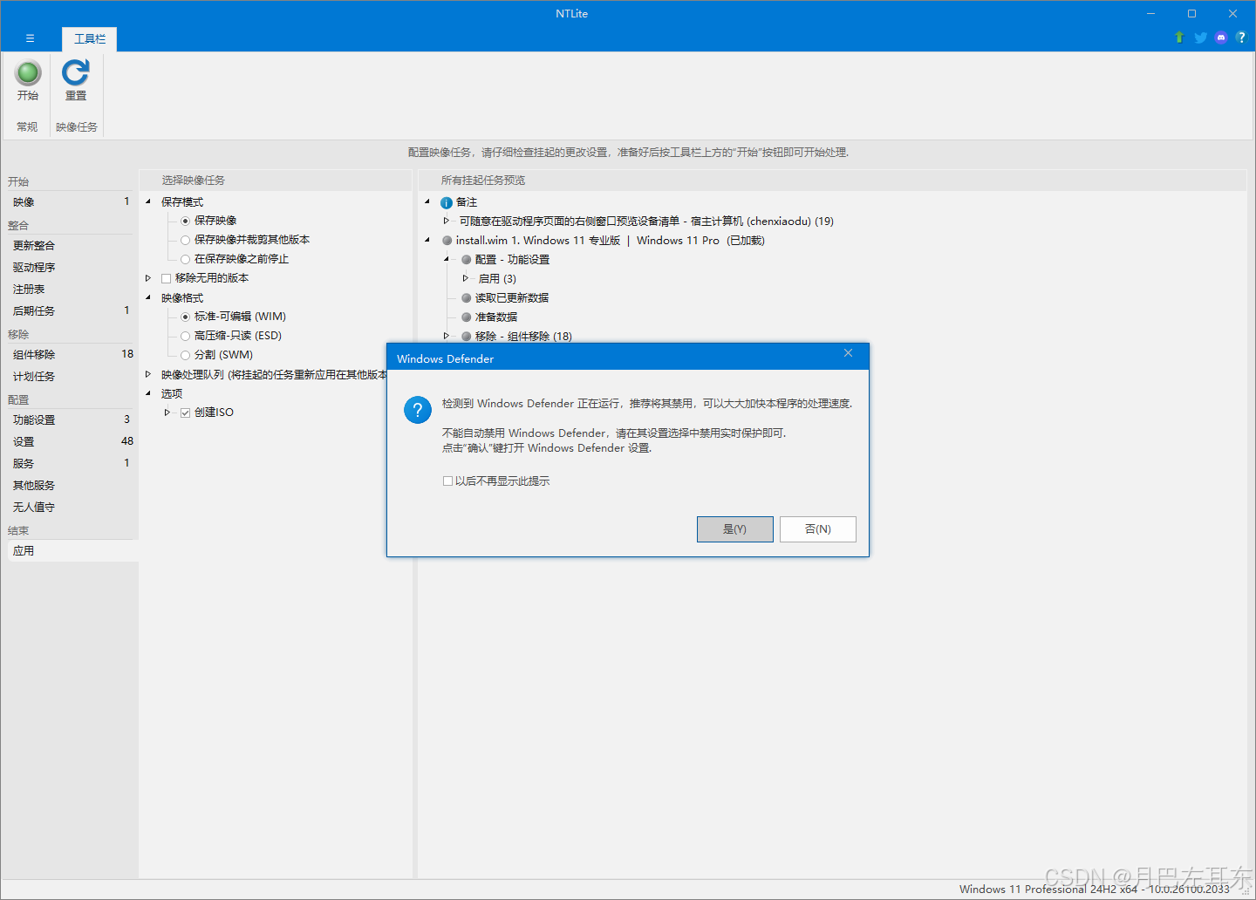Click the 重置 reset icon in toolbar
The height and width of the screenshot is (900, 1256).
76,72
